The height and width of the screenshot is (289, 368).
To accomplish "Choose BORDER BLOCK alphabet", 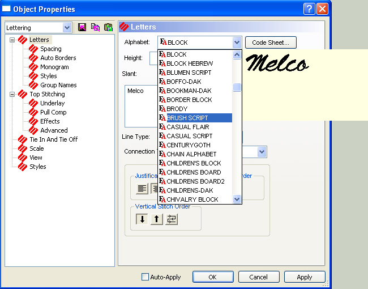I will (x=195, y=100).
